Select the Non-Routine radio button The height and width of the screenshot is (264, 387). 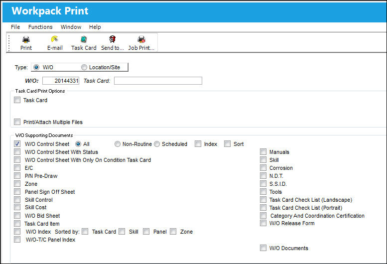tap(118, 144)
